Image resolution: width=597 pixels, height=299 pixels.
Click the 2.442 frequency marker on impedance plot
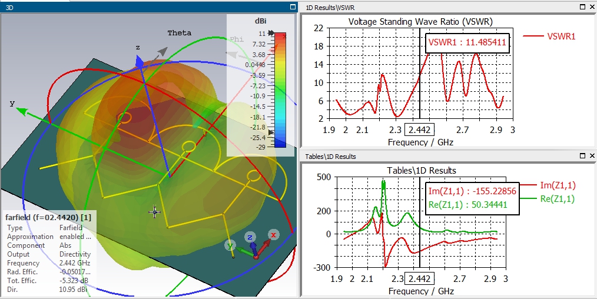(x=419, y=279)
